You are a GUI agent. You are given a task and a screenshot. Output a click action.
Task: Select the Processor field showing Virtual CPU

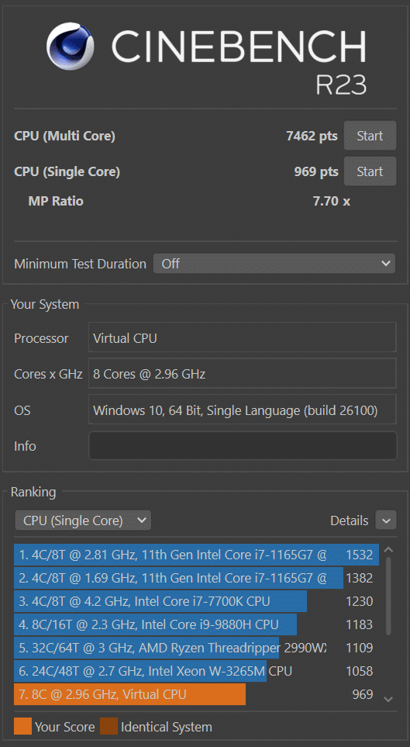(x=243, y=337)
